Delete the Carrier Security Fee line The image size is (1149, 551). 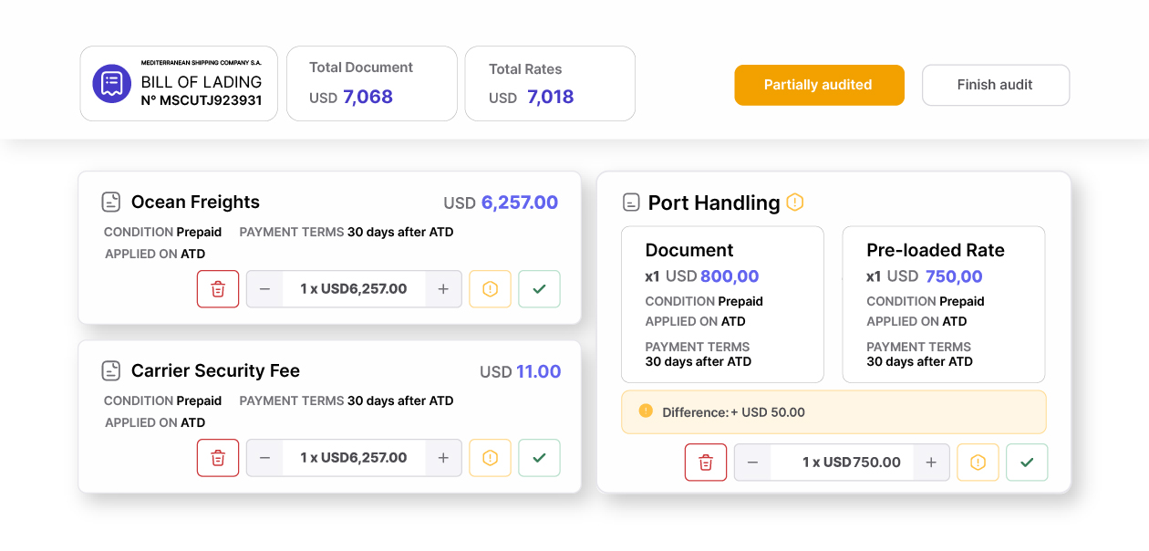218,458
